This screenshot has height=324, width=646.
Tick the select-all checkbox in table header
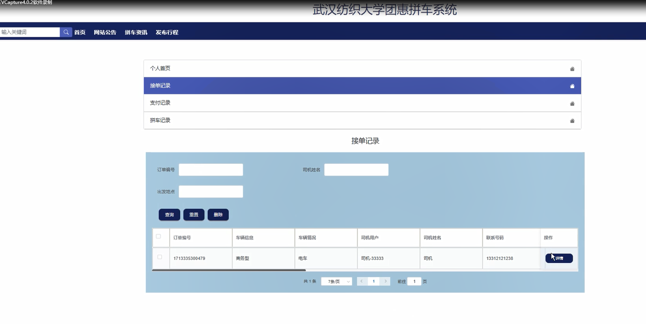159,236
